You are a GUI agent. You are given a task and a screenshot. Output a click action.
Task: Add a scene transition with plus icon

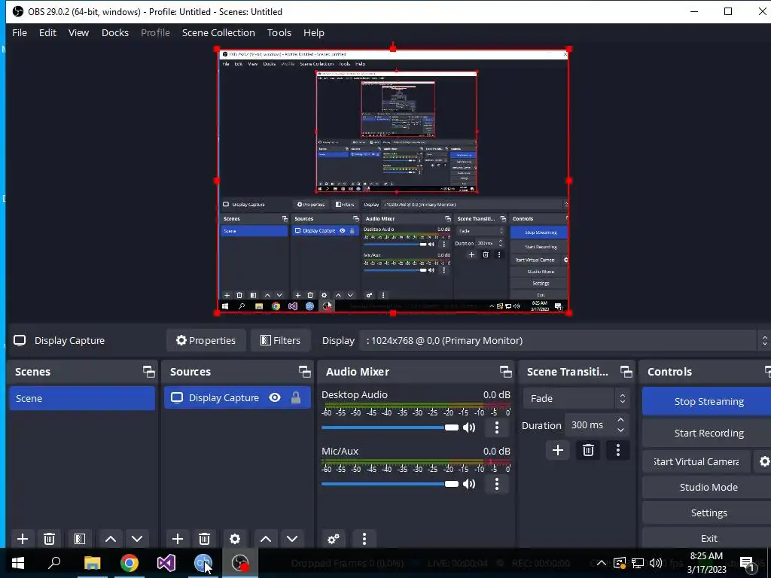558,450
